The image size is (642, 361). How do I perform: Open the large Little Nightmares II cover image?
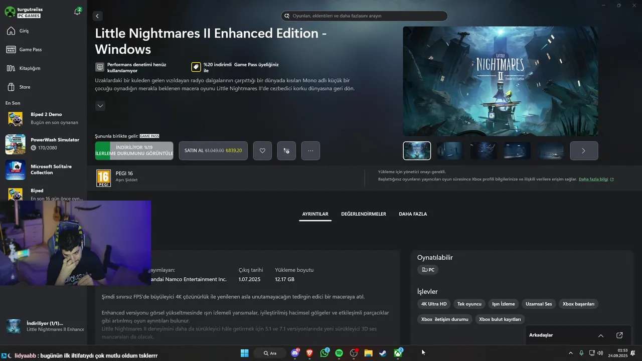501,81
